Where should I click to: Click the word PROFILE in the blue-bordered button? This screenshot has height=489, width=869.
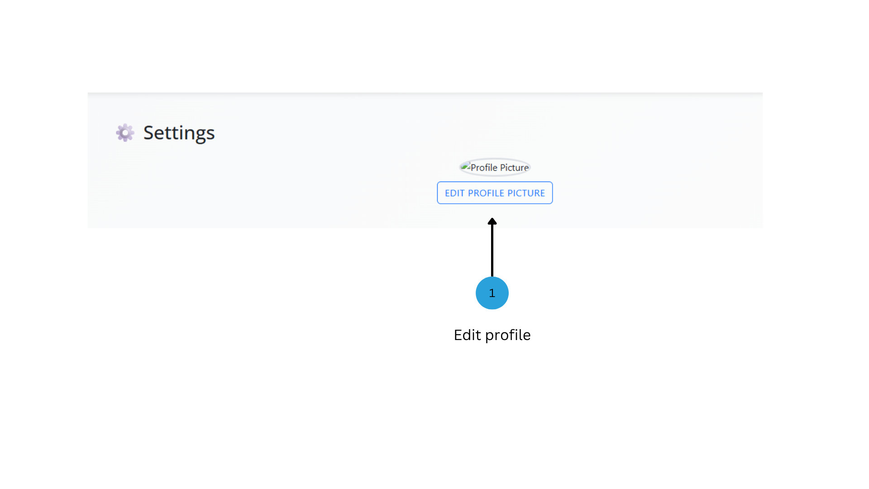tap(486, 193)
